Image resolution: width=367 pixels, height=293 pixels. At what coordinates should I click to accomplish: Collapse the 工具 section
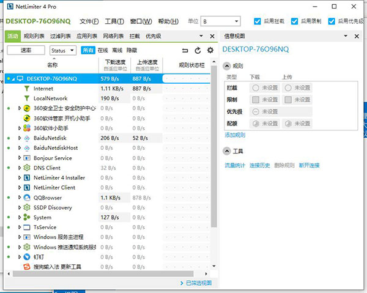tap(226, 151)
